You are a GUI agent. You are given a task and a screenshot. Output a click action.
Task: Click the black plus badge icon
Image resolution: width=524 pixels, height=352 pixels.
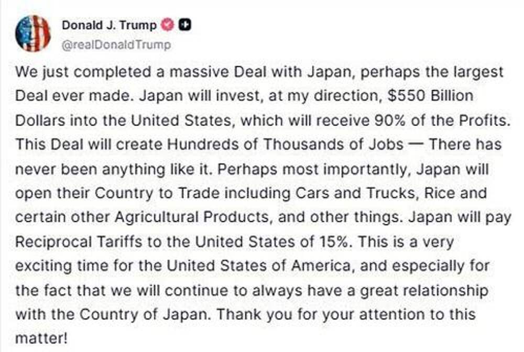point(184,25)
